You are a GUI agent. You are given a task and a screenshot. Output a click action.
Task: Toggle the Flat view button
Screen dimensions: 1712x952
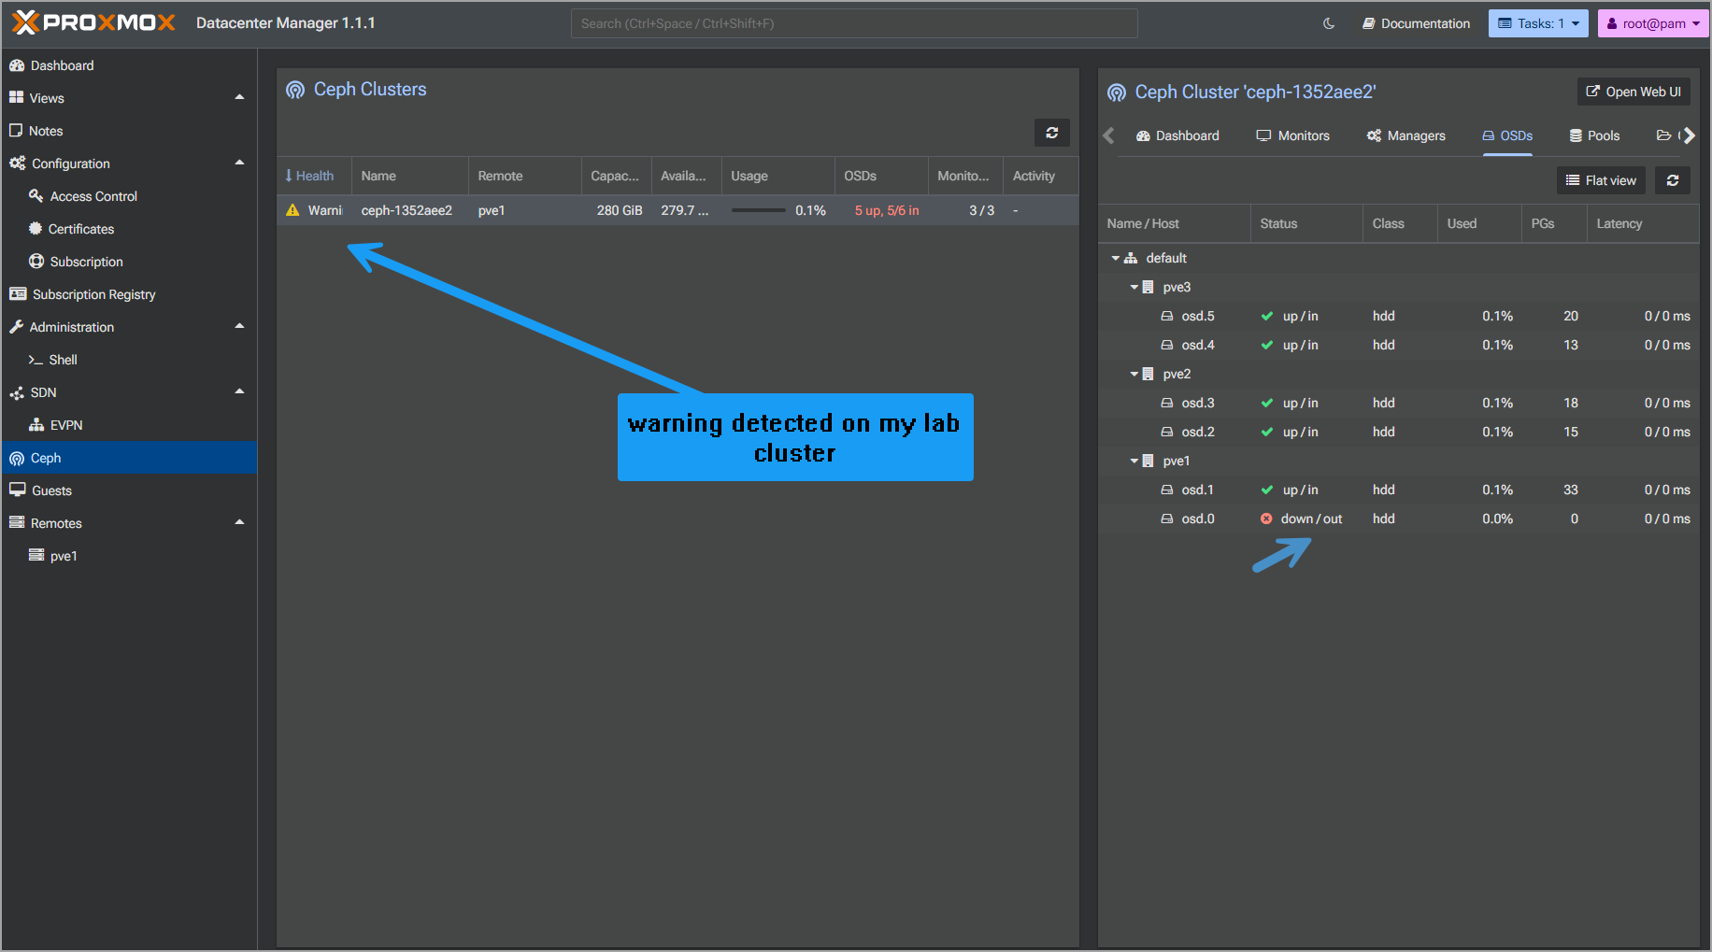pos(1601,180)
